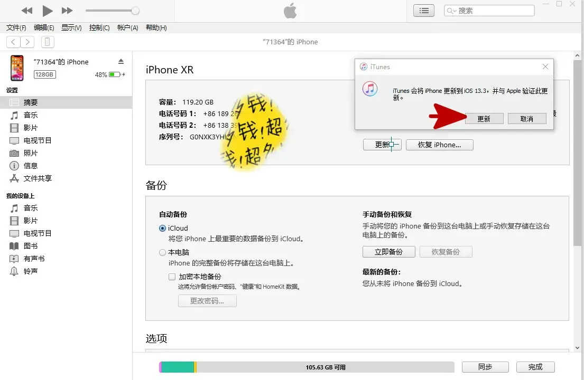Go back with the left arrow
Viewport: 584px width, 380px height.
point(13,42)
